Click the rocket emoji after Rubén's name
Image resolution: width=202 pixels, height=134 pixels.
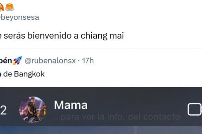17,60
